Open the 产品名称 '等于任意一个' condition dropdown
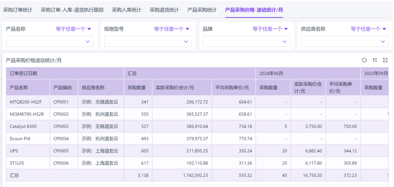This screenshot has width=394, height=187. (73, 29)
